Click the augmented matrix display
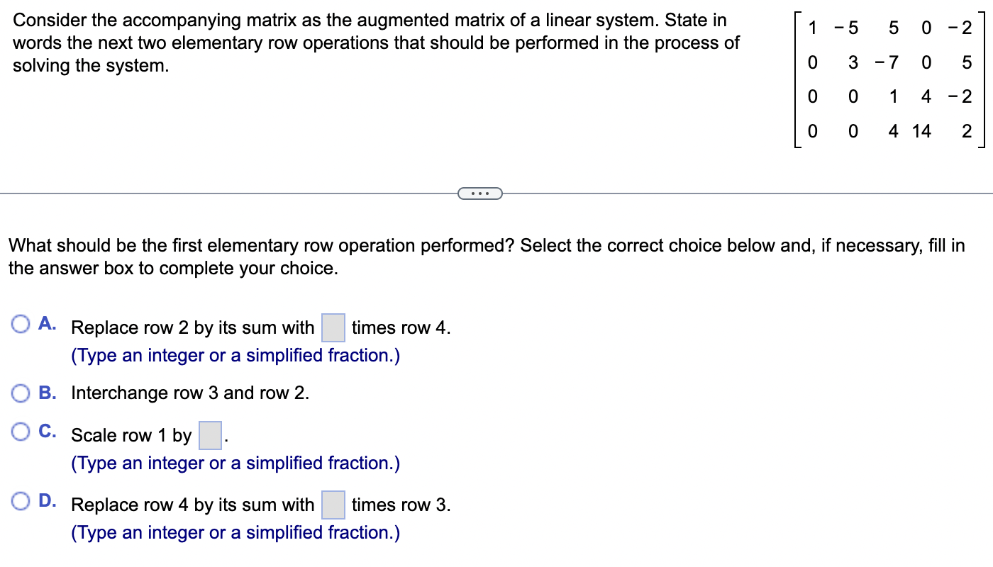Image resolution: width=993 pixels, height=567 pixels. [890, 78]
